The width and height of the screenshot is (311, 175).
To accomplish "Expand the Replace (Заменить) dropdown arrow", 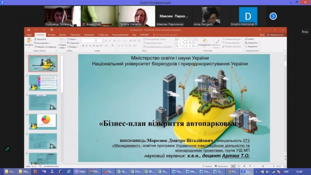I will pos(259,43).
